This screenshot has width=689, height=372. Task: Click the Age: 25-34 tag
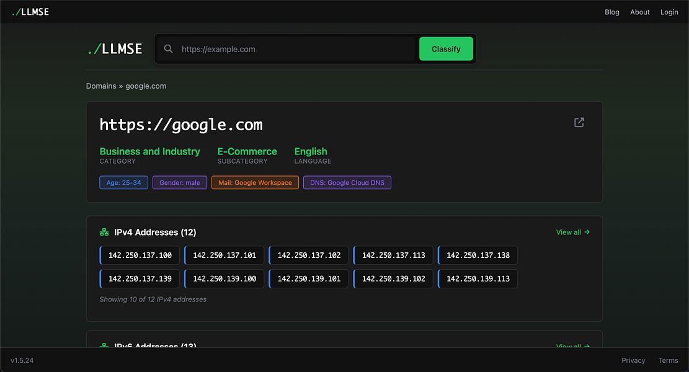pyautogui.click(x=123, y=183)
